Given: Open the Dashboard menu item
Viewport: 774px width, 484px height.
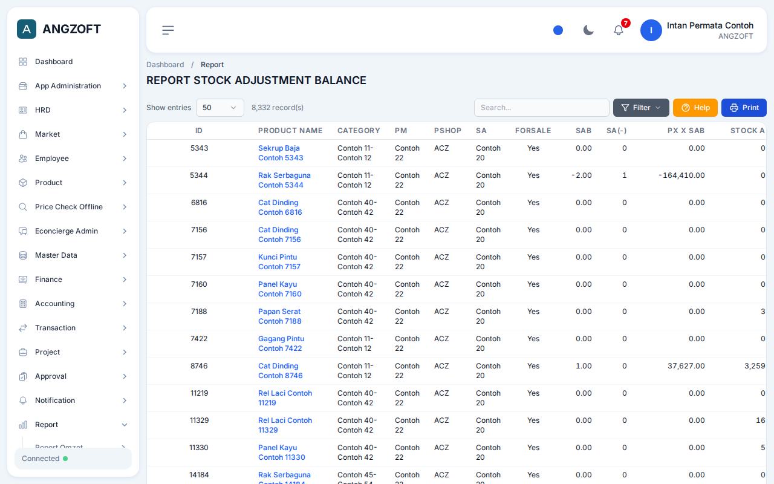Looking at the screenshot, I should click(x=73, y=62).
